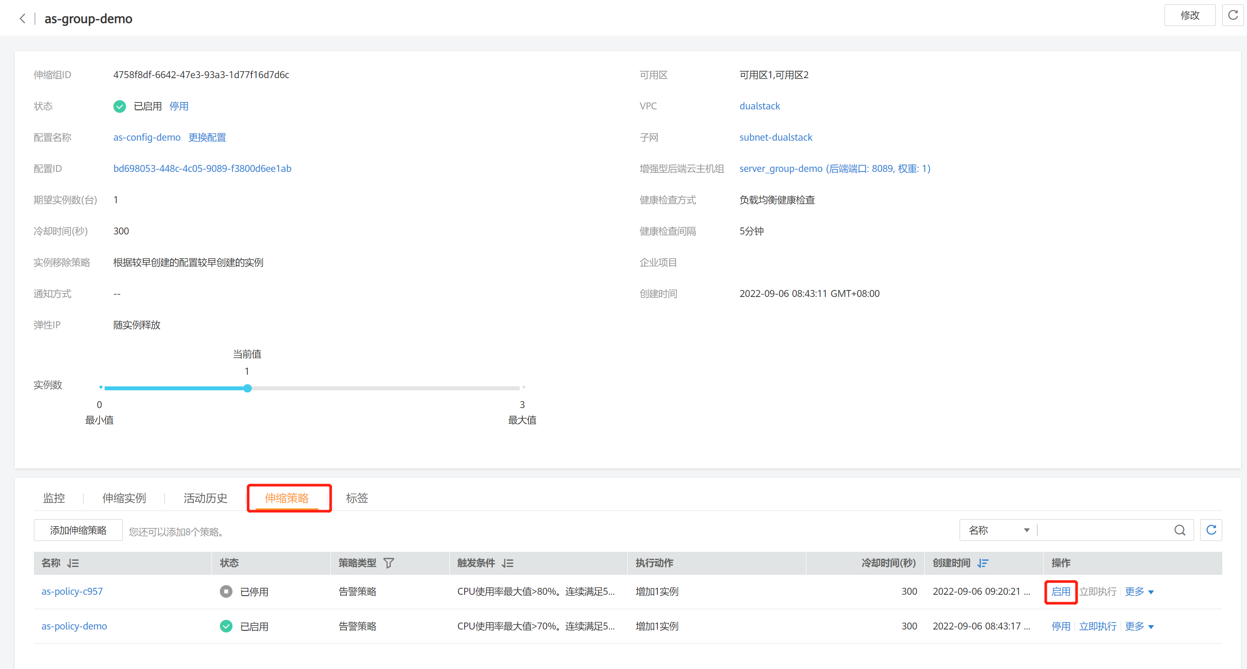Focus the policy name search input field
This screenshot has width=1247, height=669.
1104,530
